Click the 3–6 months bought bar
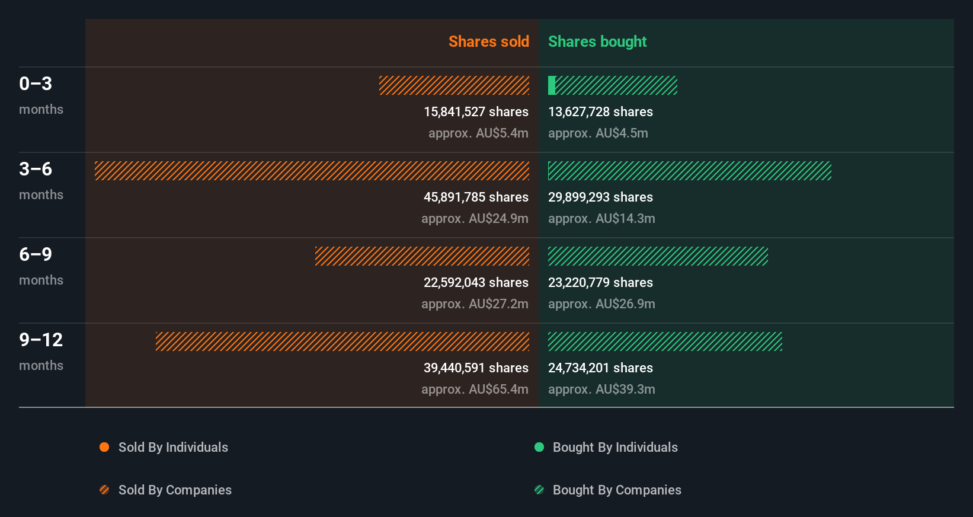The width and height of the screenshot is (973, 517). click(690, 171)
